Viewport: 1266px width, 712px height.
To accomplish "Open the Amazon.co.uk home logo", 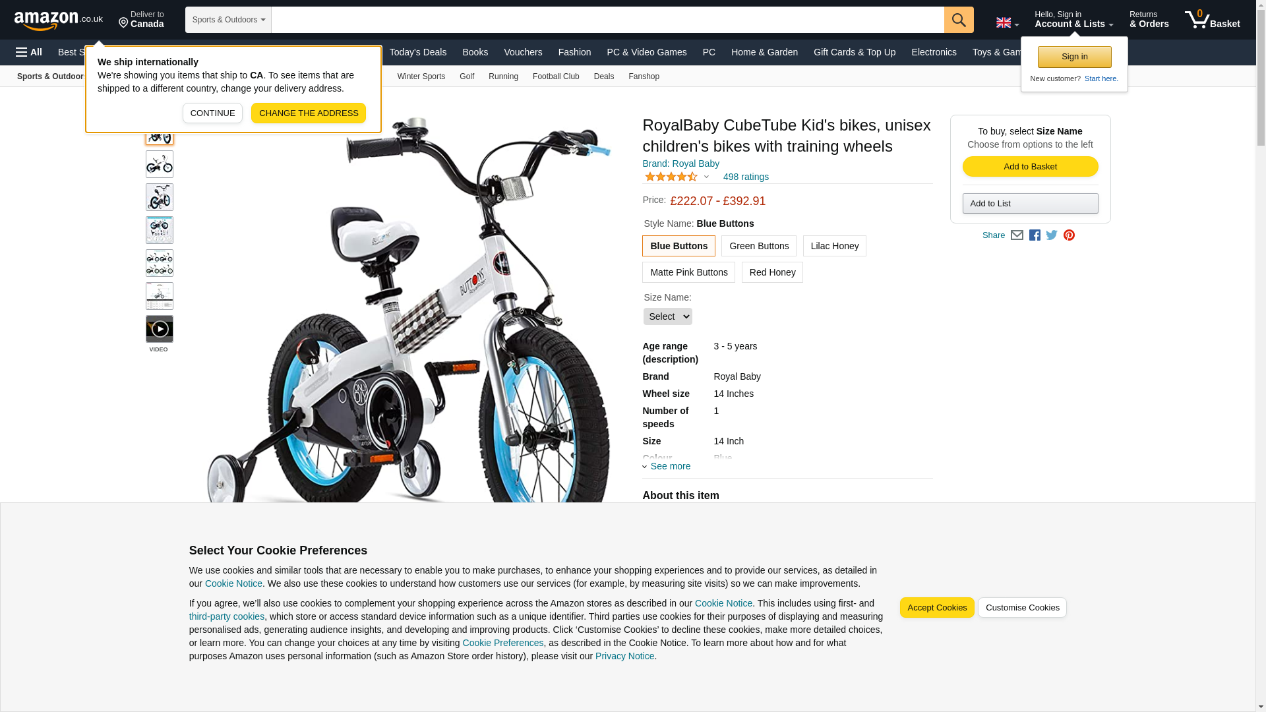I will (x=59, y=20).
